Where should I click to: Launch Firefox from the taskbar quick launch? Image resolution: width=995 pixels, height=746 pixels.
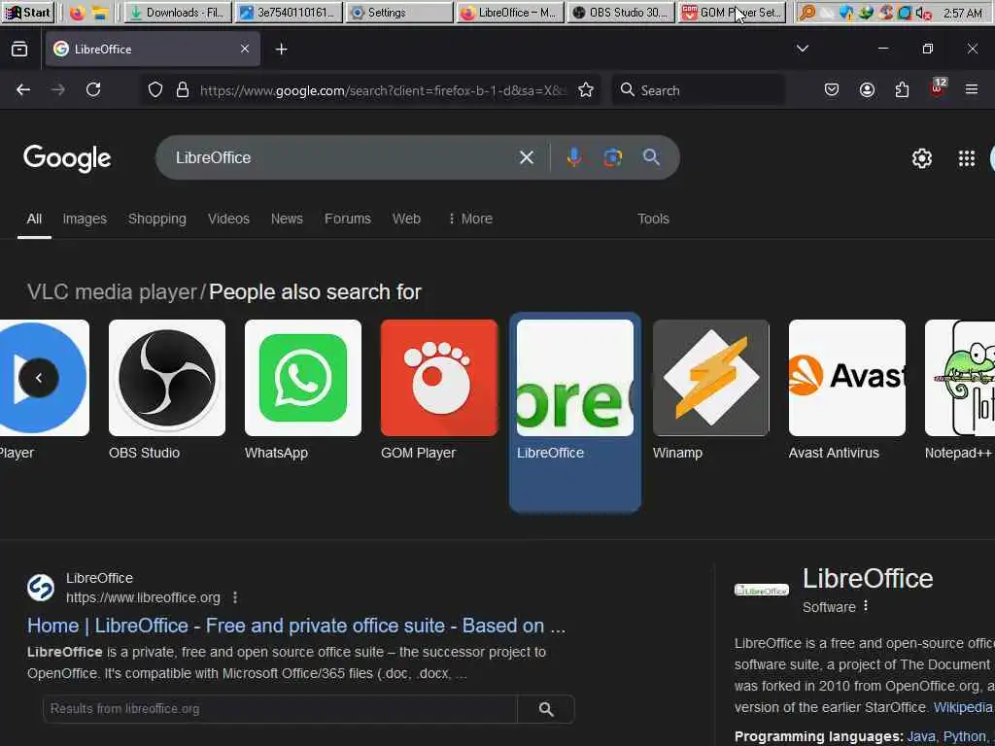[77, 12]
